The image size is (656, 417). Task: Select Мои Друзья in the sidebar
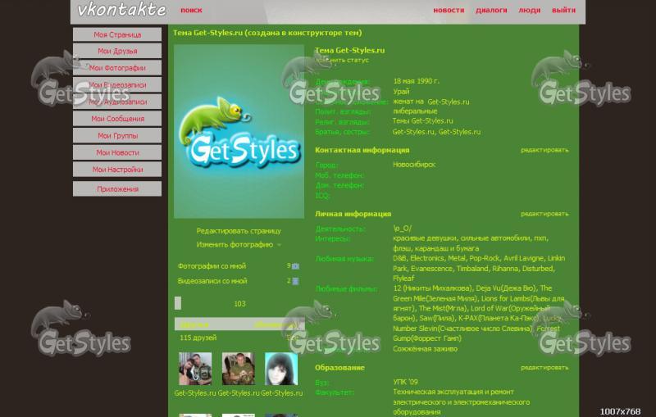(117, 51)
